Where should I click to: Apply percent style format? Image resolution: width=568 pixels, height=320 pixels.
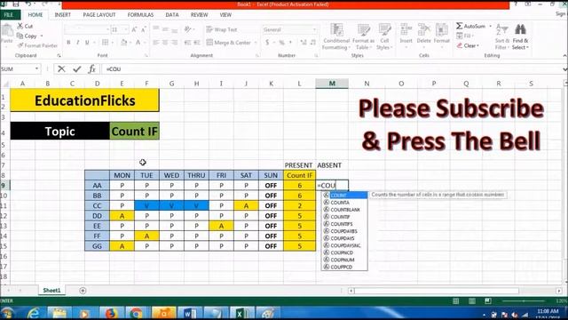click(x=282, y=43)
